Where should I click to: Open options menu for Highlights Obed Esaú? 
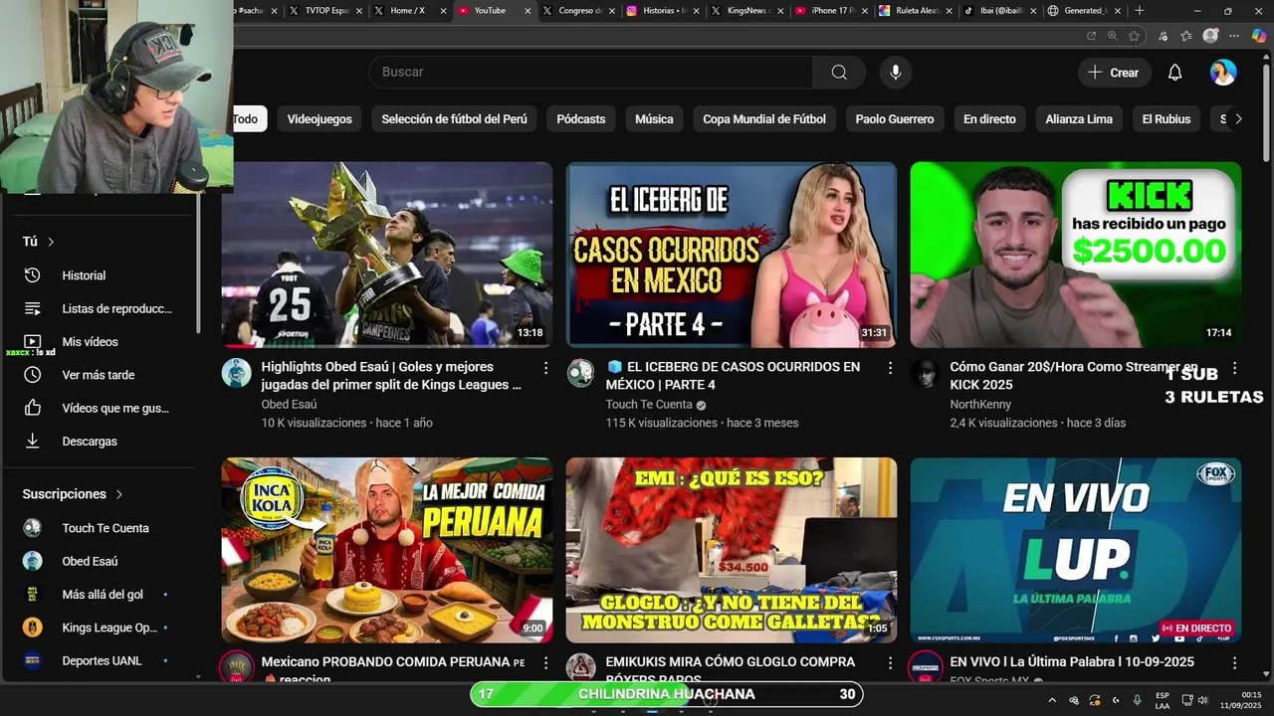(545, 368)
